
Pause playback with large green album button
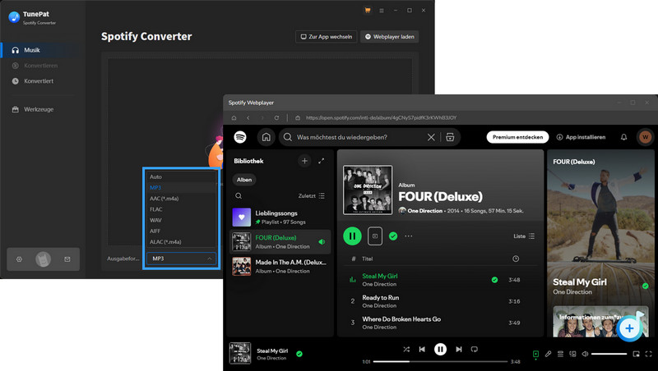(353, 236)
